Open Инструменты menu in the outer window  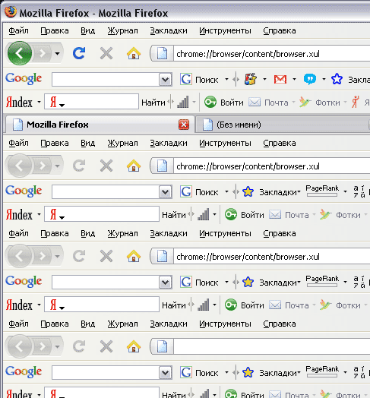coord(225,30)
